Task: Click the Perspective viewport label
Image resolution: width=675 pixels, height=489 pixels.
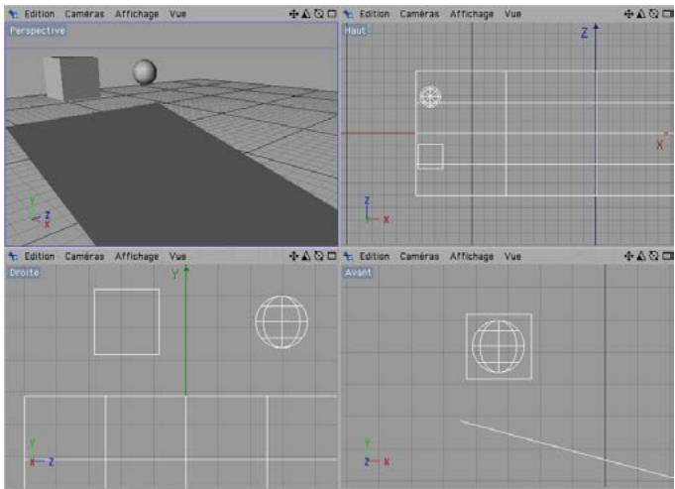Action: (x=37, y=31)
